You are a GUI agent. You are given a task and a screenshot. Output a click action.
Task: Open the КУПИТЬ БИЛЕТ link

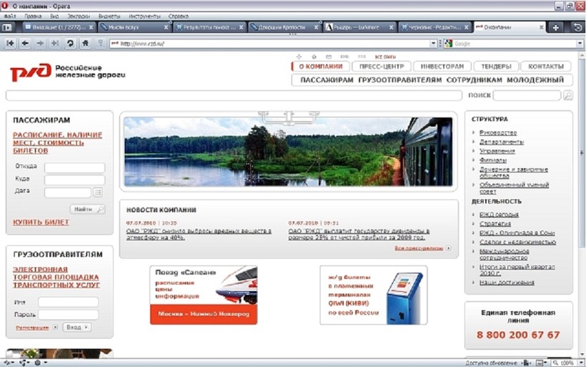coord(41,222)
